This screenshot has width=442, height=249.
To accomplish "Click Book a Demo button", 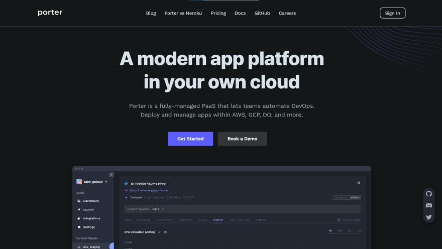I will click(x=242, y=139).
